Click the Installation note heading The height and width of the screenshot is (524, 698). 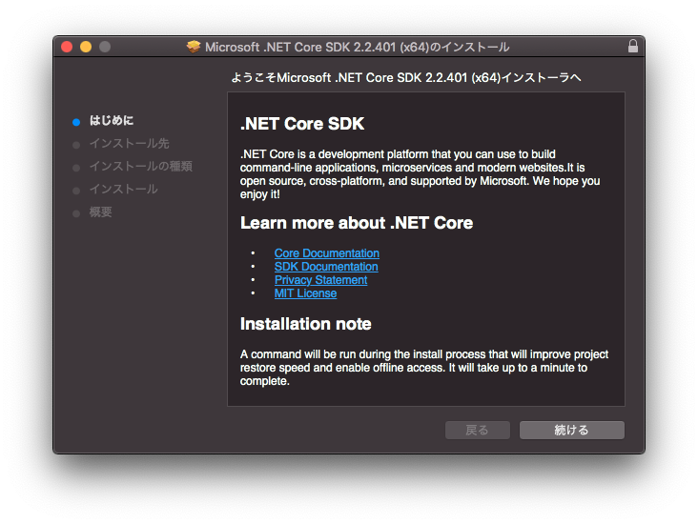click(306, 324)
